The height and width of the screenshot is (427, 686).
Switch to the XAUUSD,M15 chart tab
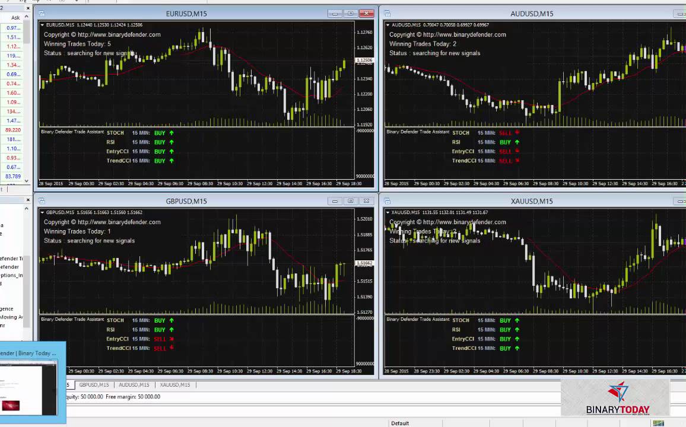tap(174, 385)
